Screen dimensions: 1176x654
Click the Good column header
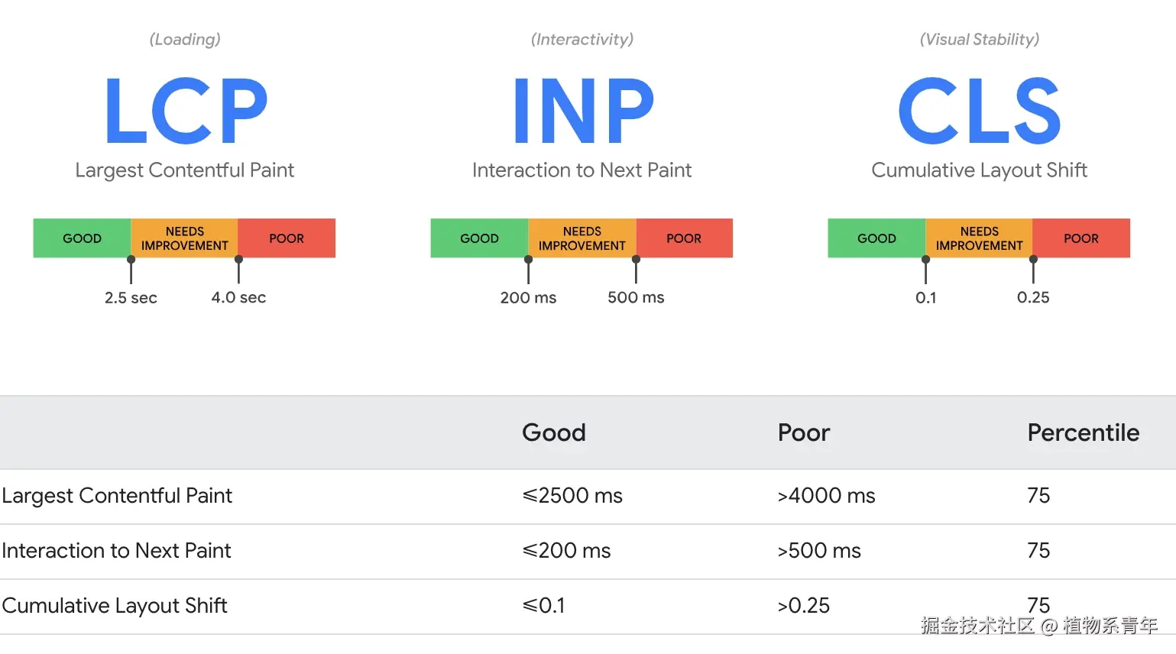click(553, 432)
